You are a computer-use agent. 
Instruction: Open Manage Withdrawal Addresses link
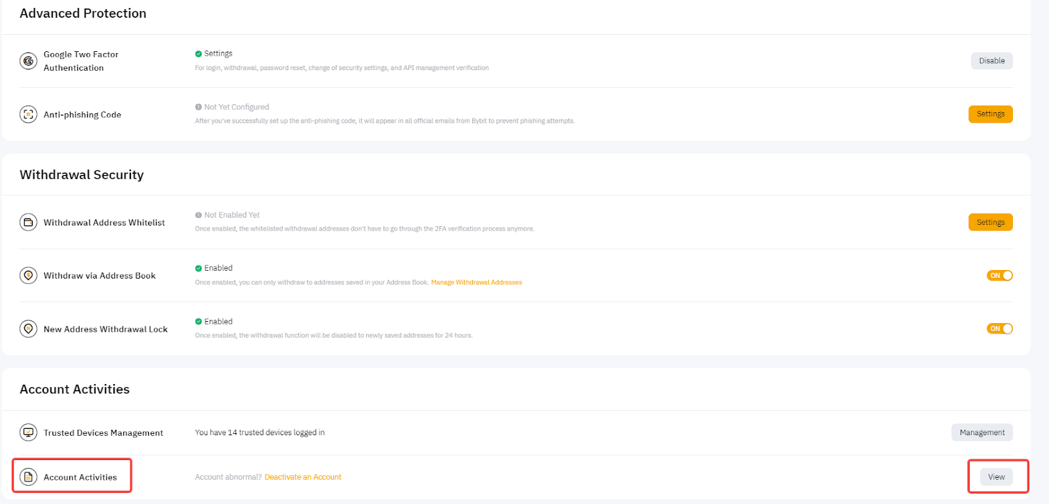(476, 282)
